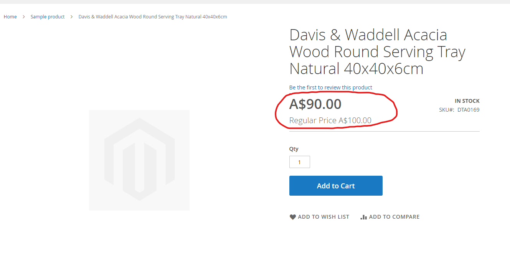This screenshot has height=277, width=510.
Task: Select the SKU value DTA0169
Action: click(x=469, y=110)
